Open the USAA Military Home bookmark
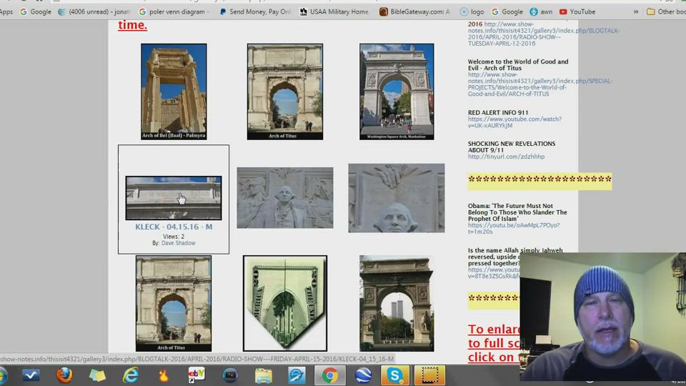 (x=334, y=11)
